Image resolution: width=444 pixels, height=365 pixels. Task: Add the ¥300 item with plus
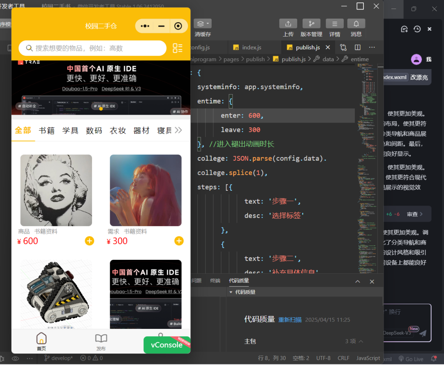click(x=179, y=241)
